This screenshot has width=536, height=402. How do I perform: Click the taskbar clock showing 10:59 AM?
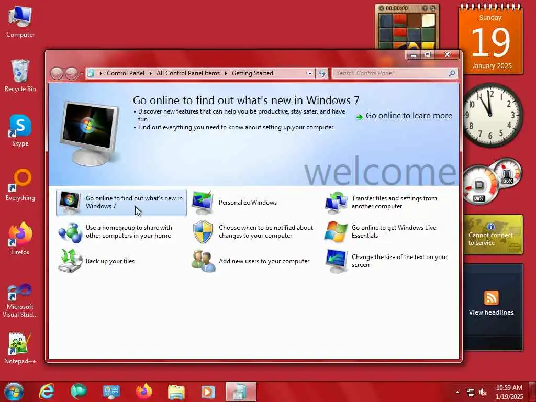509,392
